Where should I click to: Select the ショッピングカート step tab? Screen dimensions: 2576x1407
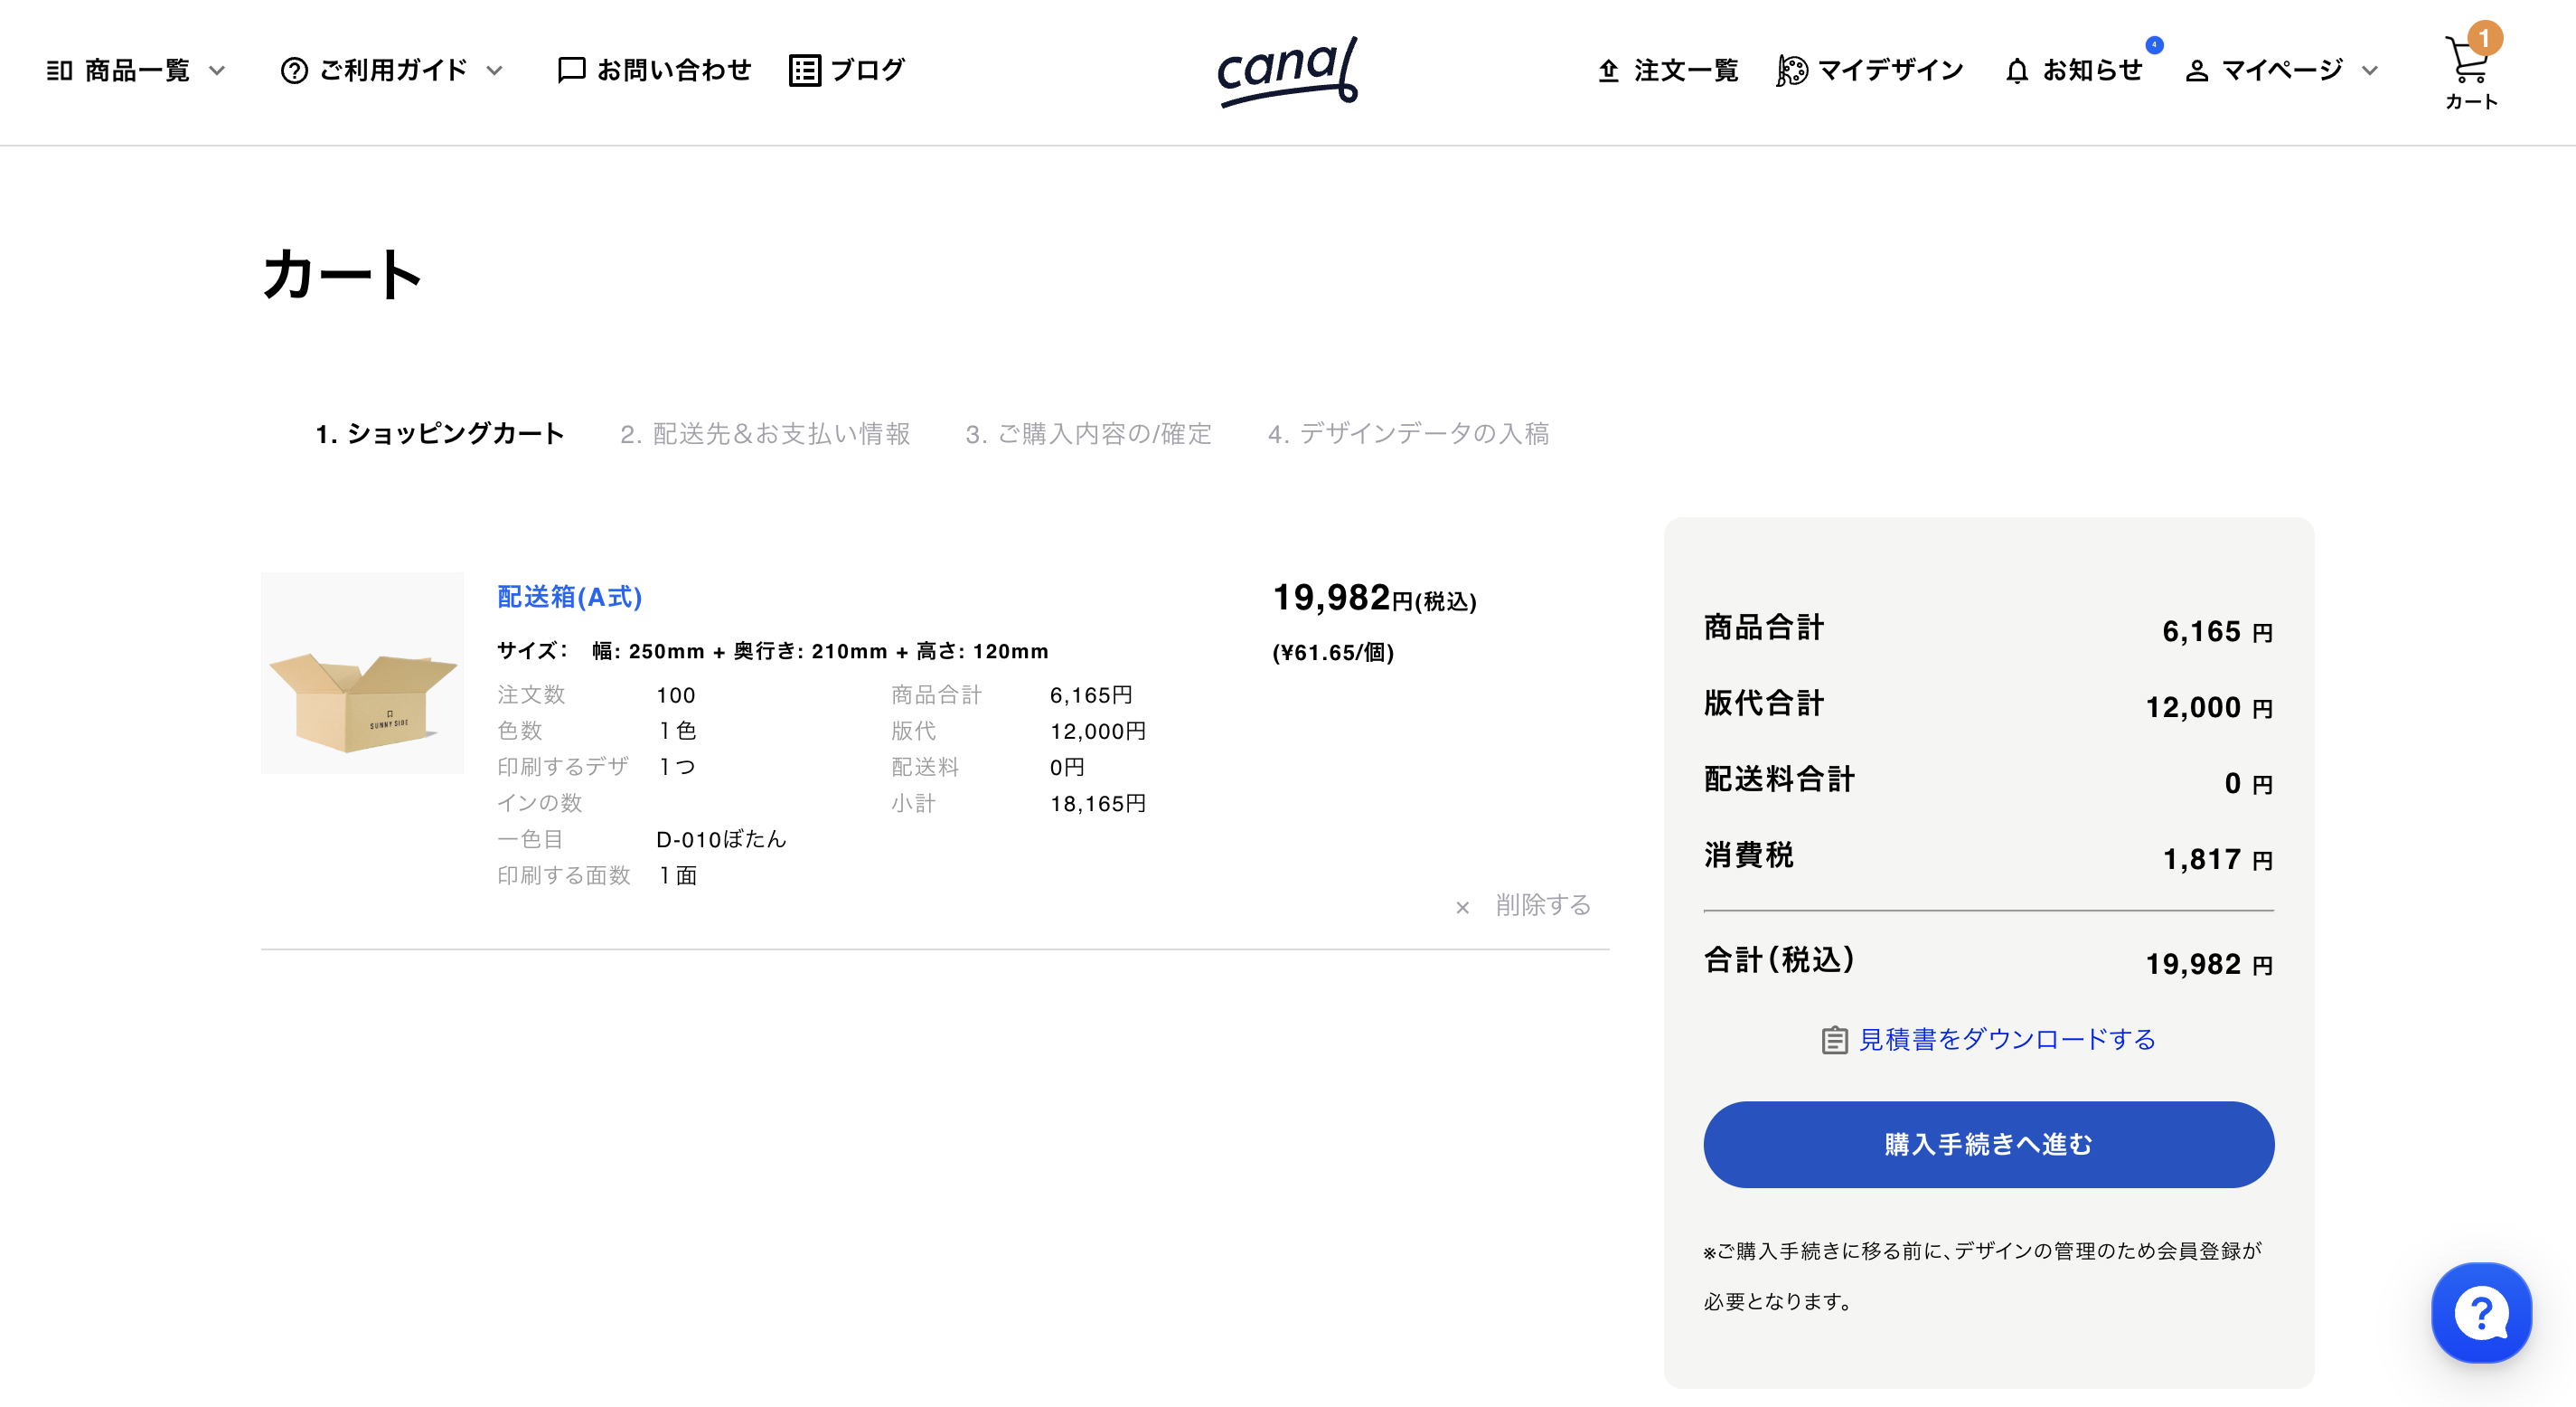tap(440, 433)
